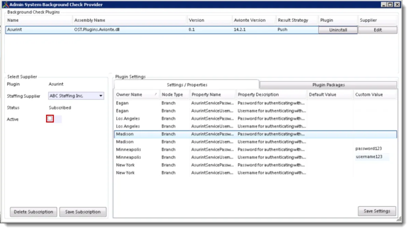Sort by the Owner Name column header

click(x=137, y=95)
